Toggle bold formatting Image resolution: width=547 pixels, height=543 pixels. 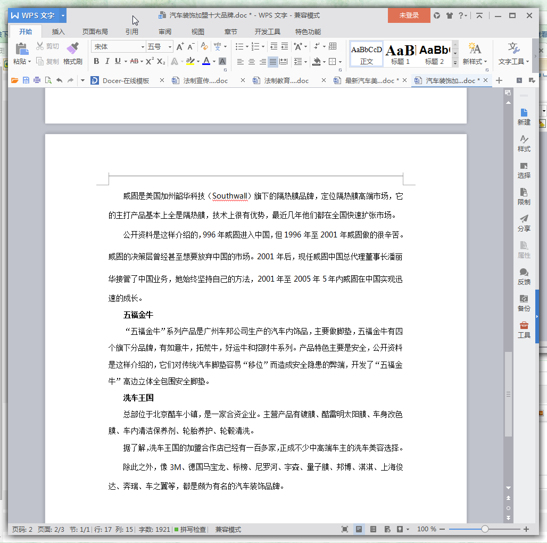[x=96, y=61]
